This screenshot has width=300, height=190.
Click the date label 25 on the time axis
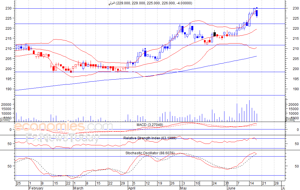pos(18,183)
